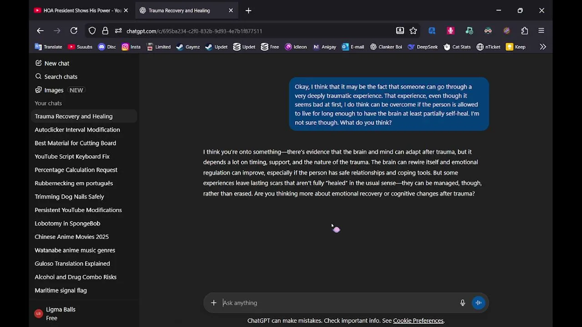Open the Suuubs YouTube bookmark
Image resolution: width=582 pixels, height=327 pixels.
80,47
